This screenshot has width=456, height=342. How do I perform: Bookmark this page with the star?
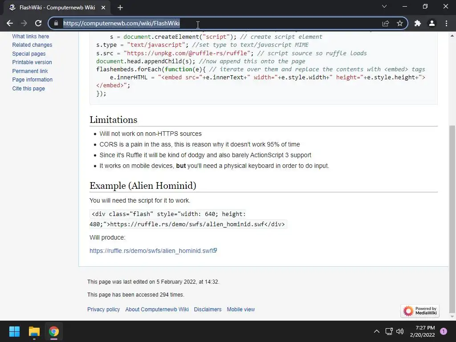point(400,23)
